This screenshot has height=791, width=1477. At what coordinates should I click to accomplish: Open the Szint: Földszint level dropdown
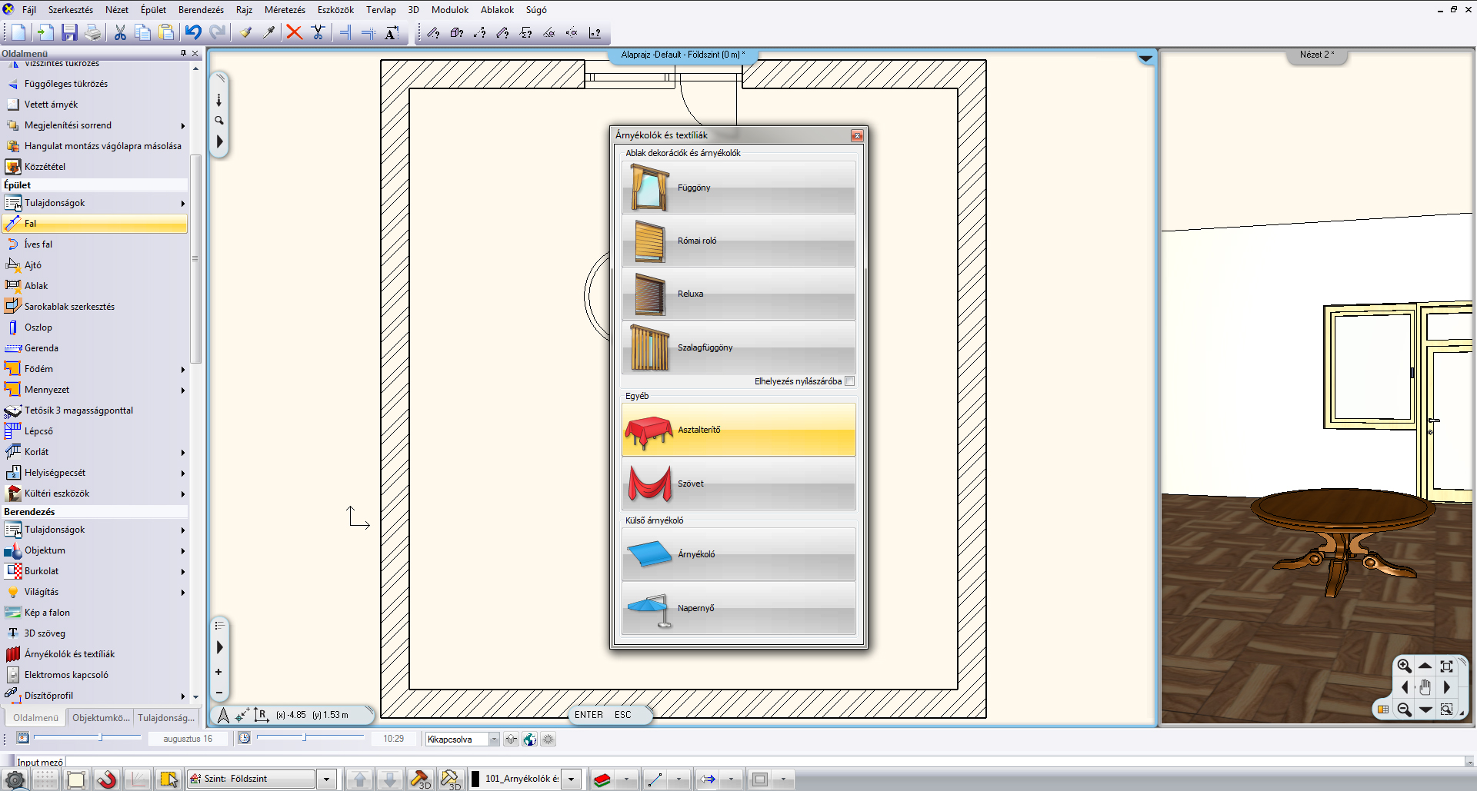tap(326, 779)
